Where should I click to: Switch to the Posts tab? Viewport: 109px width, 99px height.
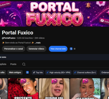click(13, 64)
